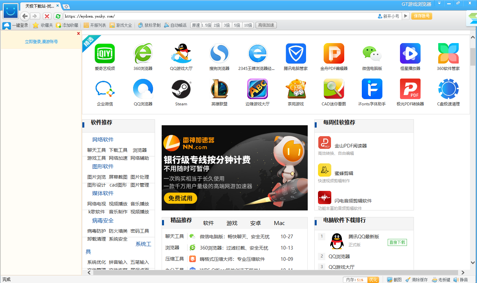The width and height of the screenshot is (477, 283).
Task: Open the 360软件管家 icon
Action: [448, 53]
